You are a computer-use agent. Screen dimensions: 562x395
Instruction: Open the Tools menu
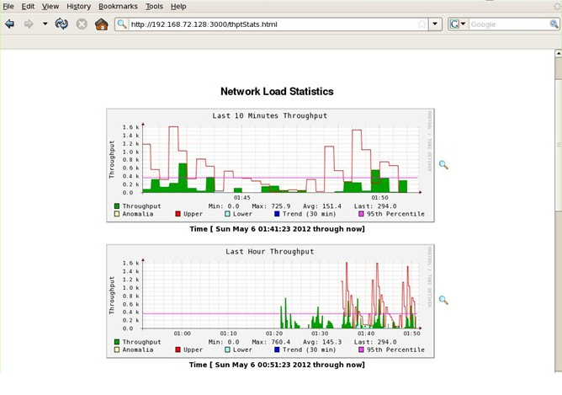pos(154,7)
